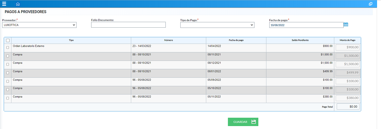The height and width of the screenshot is (129, 383).
Task: Click the Tipo column header
Action: point(71,40)
